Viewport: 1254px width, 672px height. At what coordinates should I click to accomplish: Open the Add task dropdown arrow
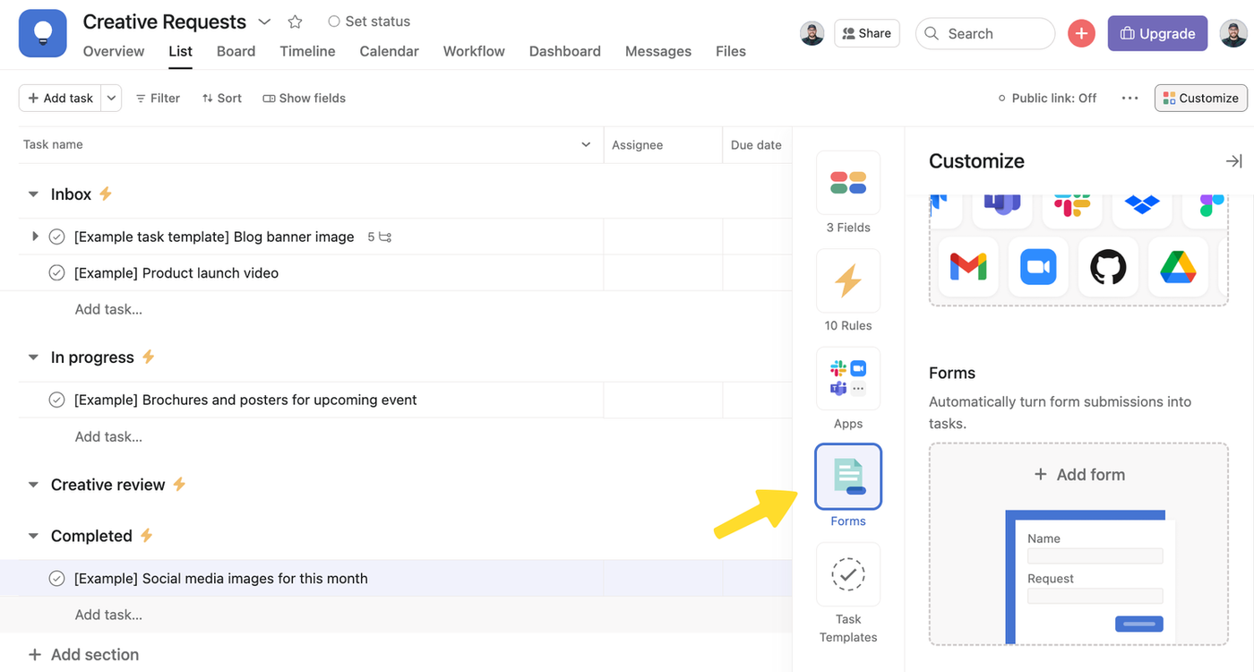[x=111, y=98]
